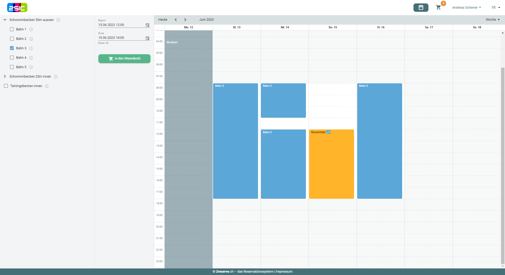Show info for Bahn 1
The image size is (505, 275).
click(31, 29)
